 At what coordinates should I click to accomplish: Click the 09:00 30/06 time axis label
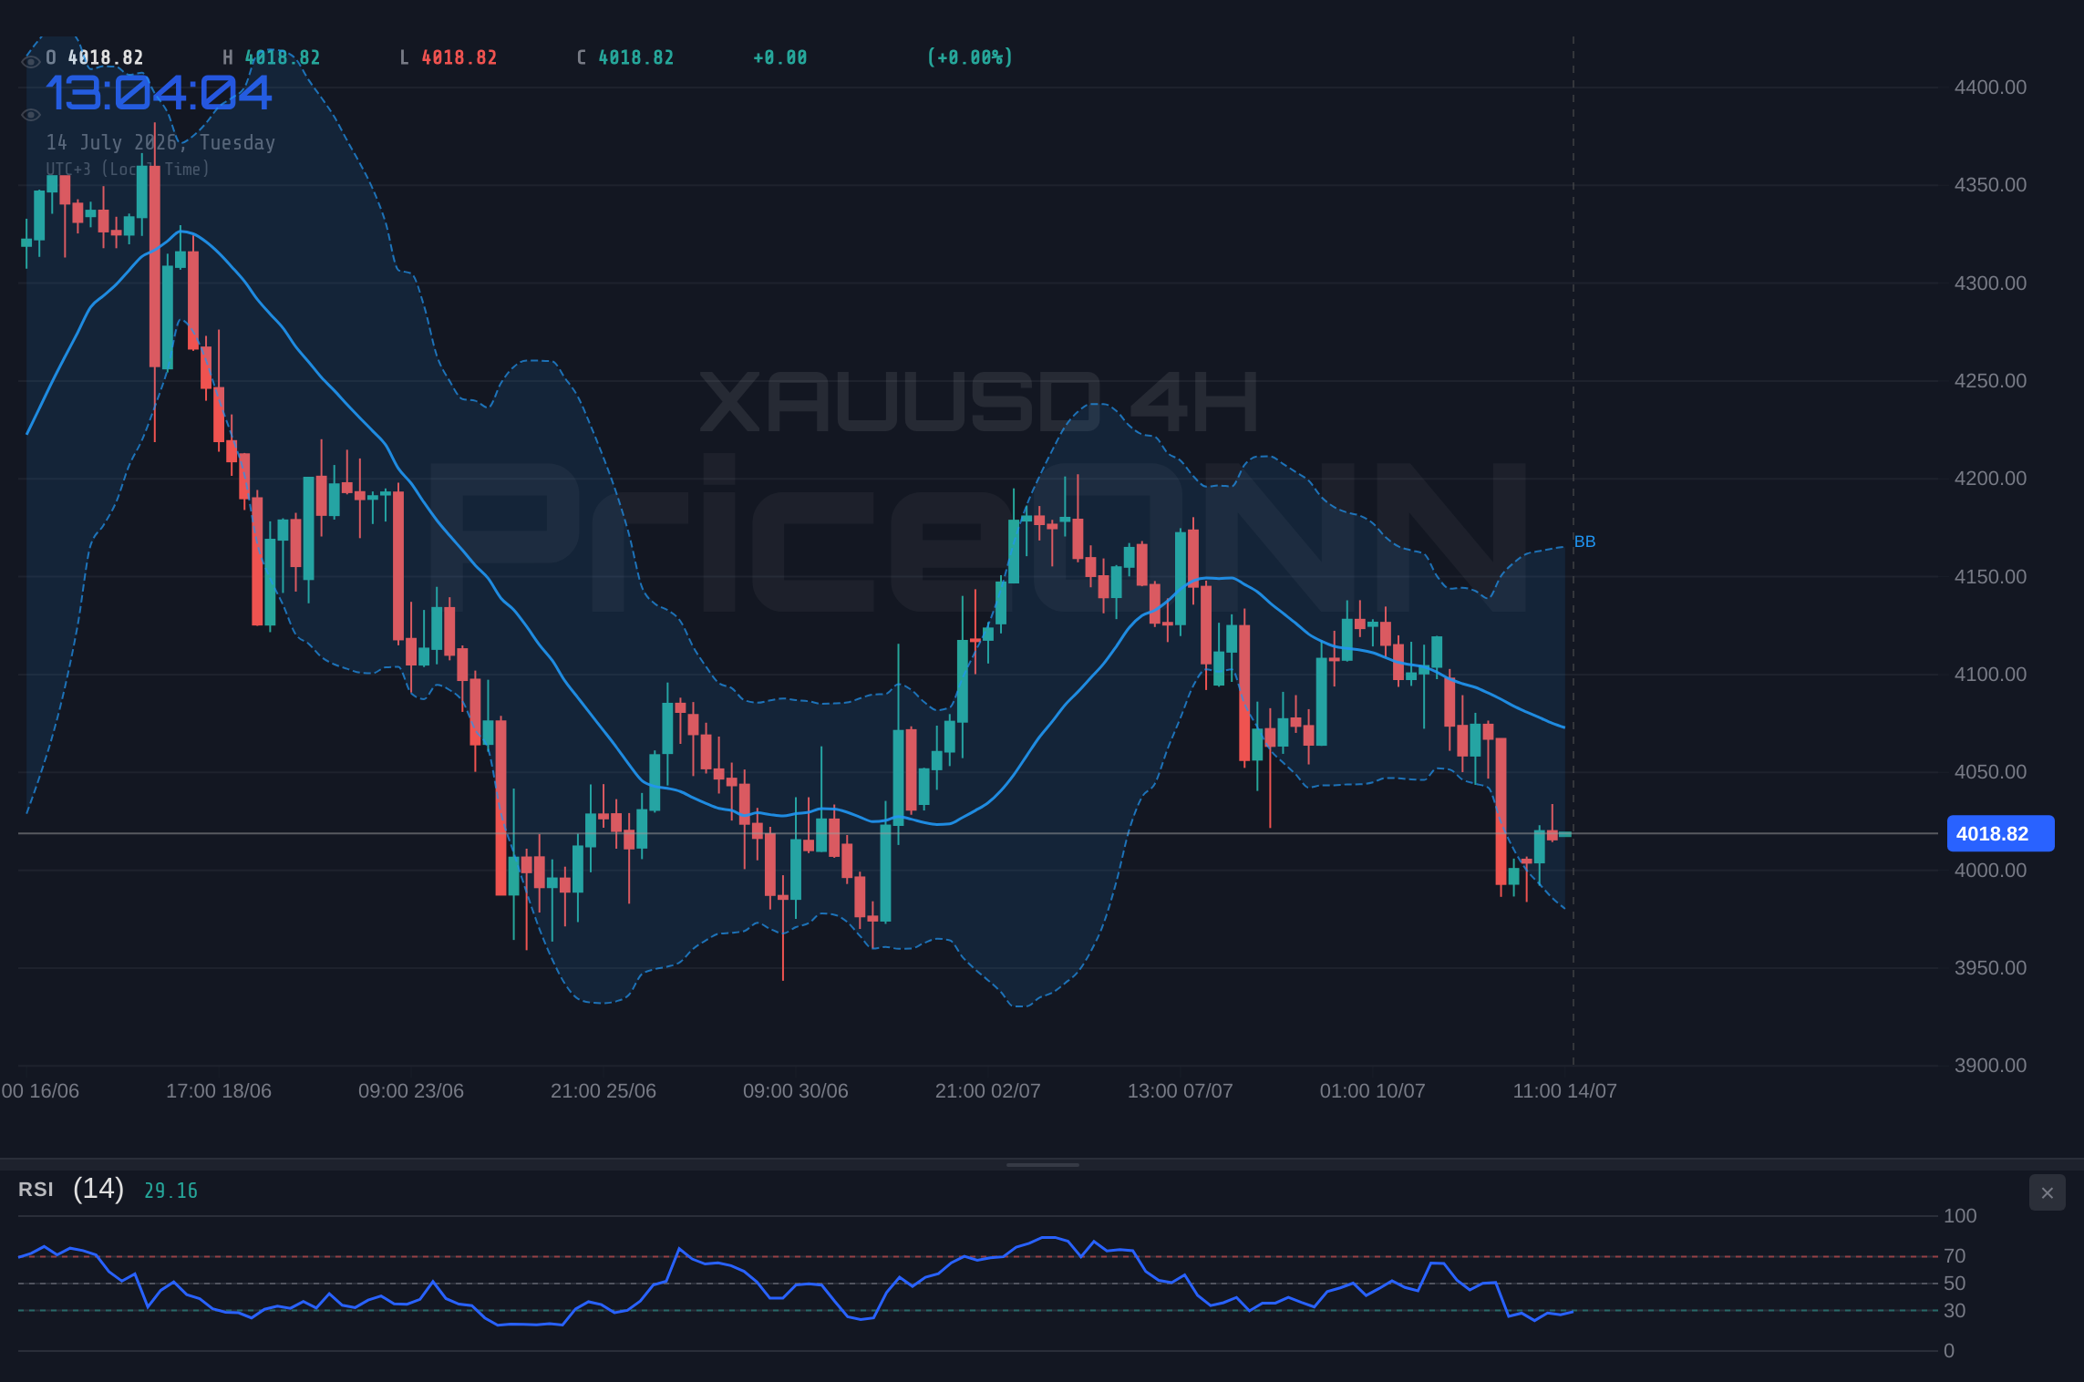[796, 1091]
